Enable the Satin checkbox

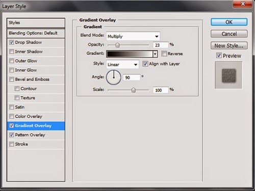(x=11, y=107)
